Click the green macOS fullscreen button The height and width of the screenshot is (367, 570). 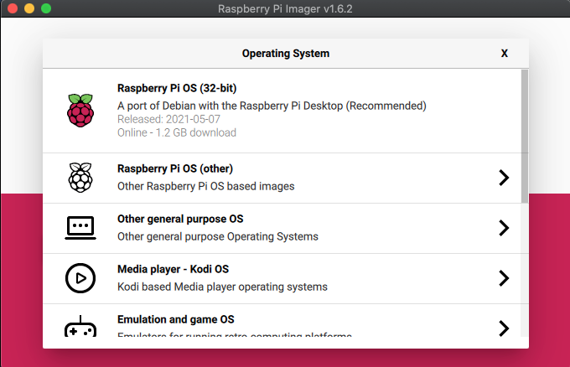pos(46,8)
